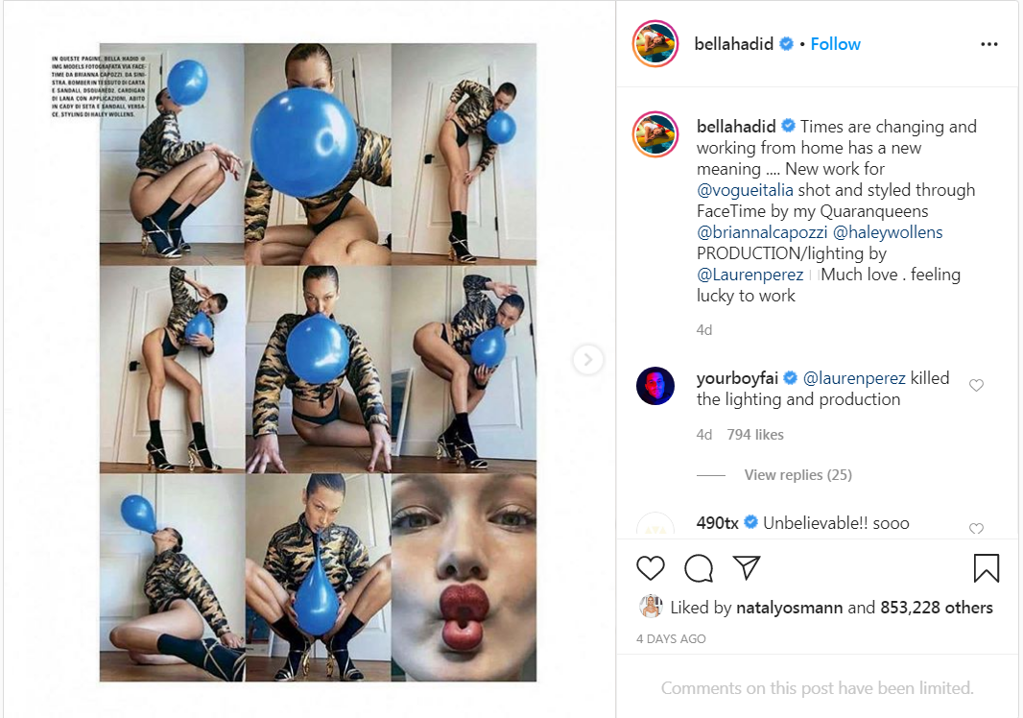1023x718 pixels.
Task: Like yourboyfai's comment heart
Action: click(x=976, y=385)
